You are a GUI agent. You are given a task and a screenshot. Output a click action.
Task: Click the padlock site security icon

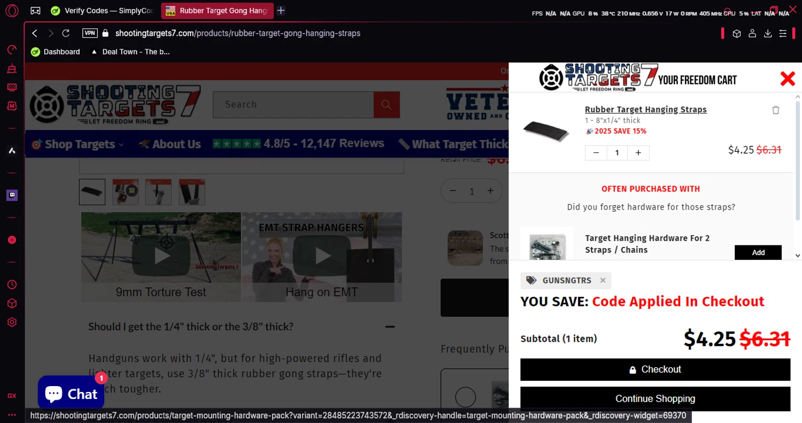click(105, 33)
